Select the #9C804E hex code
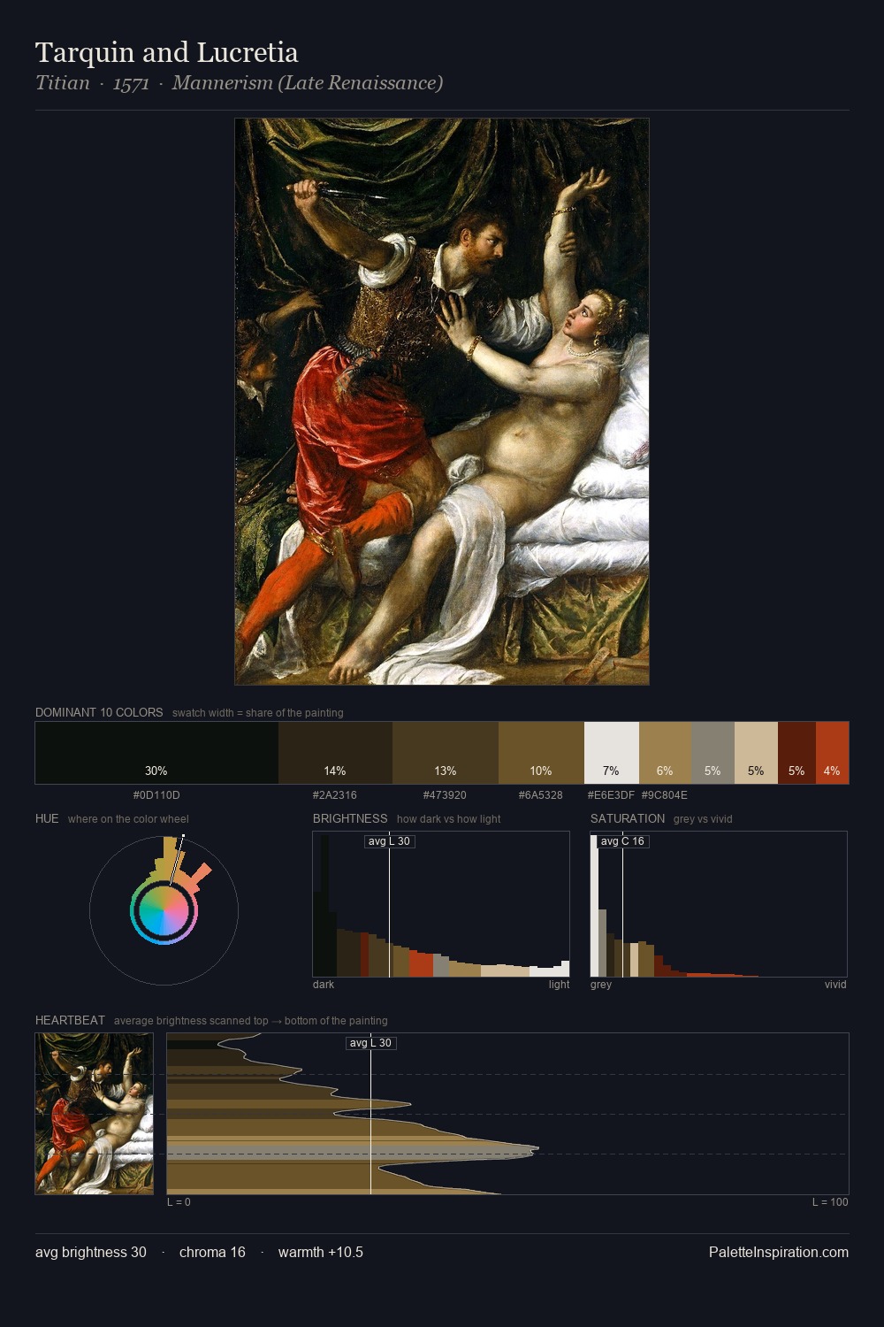Screen dimensions: 884x1327 coord(665,795)
